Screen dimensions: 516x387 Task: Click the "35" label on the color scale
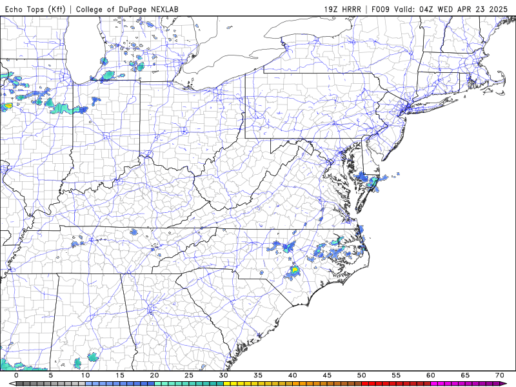click(x=258, y=375)
